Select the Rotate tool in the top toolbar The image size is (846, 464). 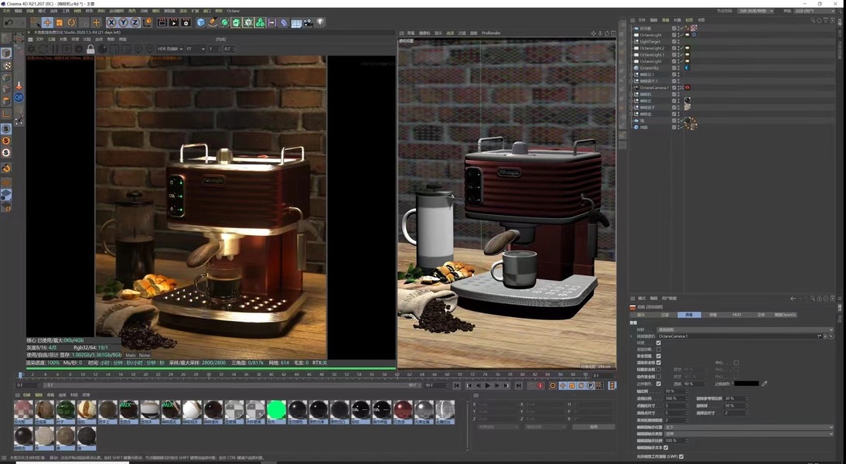(x=71, y=22)
